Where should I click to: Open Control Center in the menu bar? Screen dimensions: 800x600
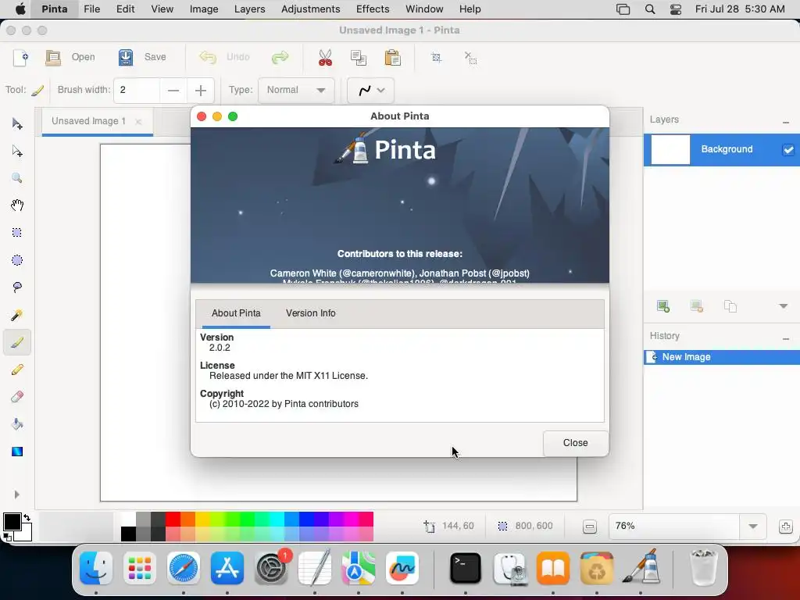tap(676, 9)
